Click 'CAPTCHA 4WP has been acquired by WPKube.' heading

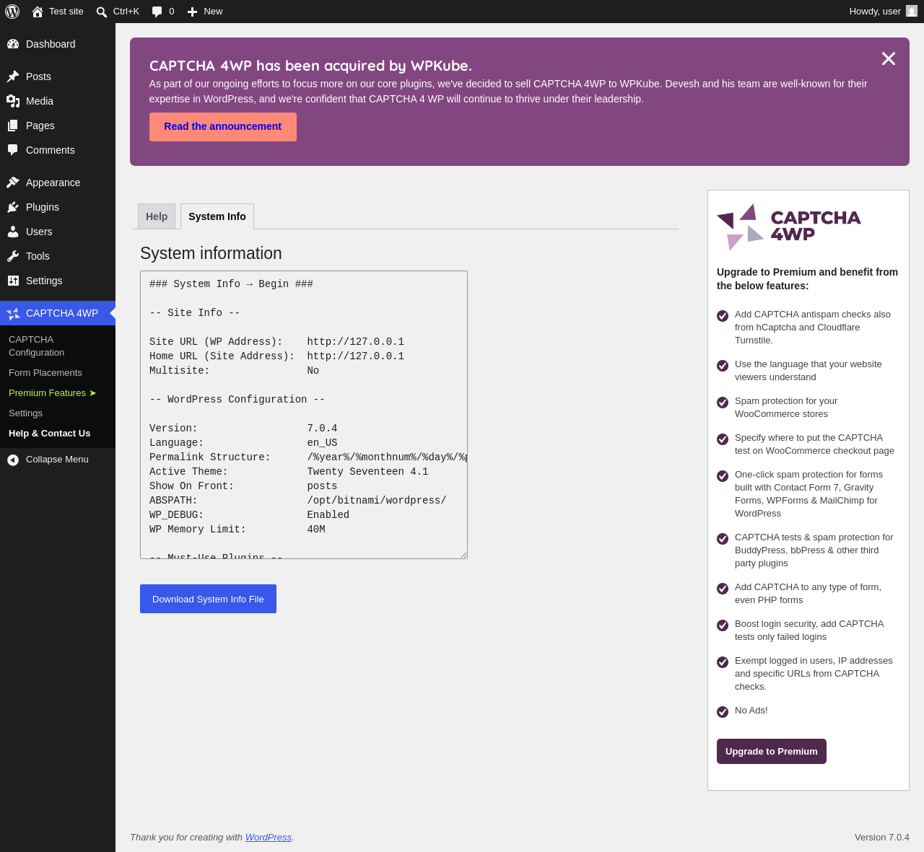(x=310, y=66)
